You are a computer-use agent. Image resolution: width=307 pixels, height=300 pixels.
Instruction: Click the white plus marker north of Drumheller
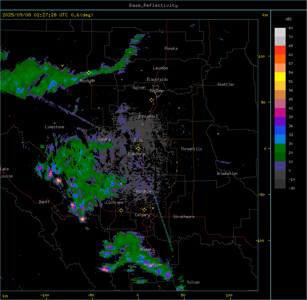[218, 134]
